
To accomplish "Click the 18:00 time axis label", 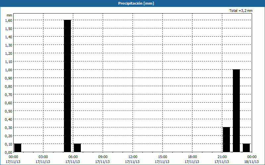I will [x=192, y=157].
